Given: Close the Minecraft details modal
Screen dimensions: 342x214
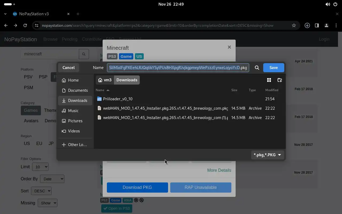Looking at the screenshot, I should click(x=229, y=47).
